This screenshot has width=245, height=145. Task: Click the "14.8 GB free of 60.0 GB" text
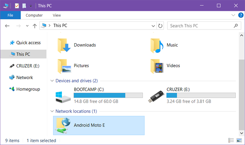coord(96,101)
